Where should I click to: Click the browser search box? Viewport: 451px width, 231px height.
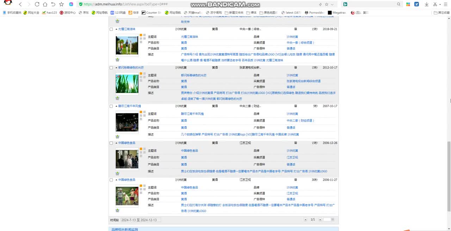coord(372,4)
